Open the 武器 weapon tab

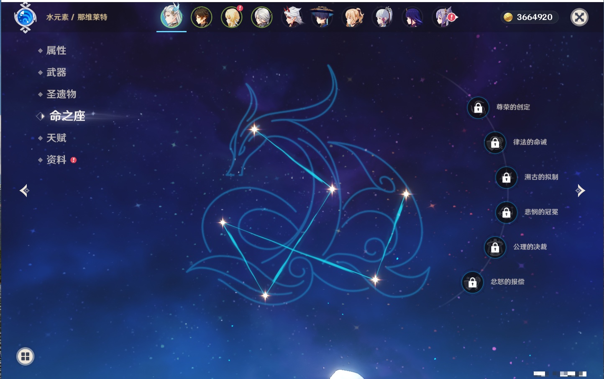pyautogui.click(x=56, y=72)
